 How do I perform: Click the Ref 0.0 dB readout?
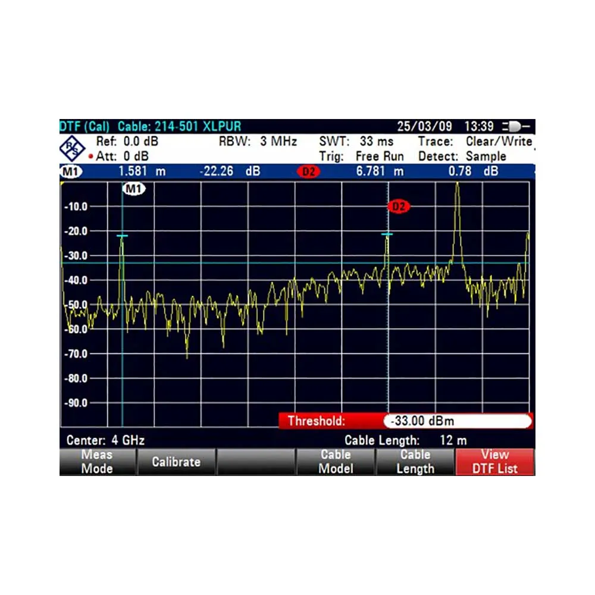click(x=127, y=142)
